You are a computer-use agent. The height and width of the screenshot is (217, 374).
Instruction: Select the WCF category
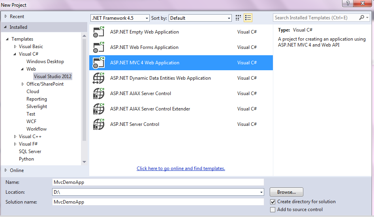pos(31,122)
